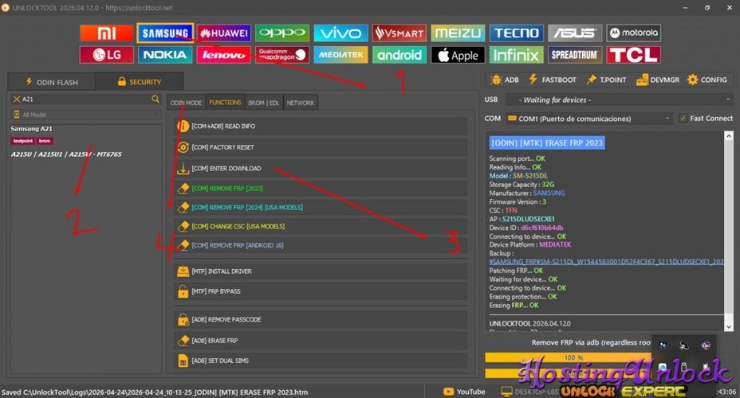This screenshot has width=740, height=398.
Task: Run [COM] REMOVE FRP [2023]
Action: click(x=321, y=189)
